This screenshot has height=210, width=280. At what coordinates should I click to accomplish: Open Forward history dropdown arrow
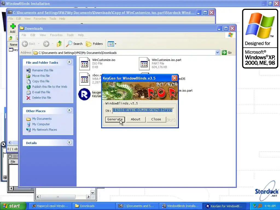tap(52, 44)
